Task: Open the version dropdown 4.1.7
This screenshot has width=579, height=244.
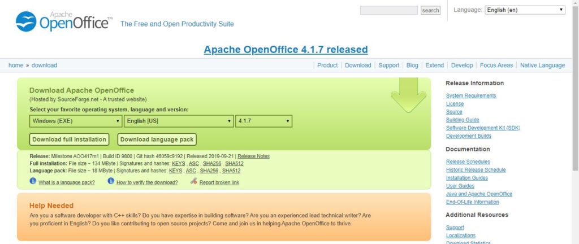Action: coord(263,121)
